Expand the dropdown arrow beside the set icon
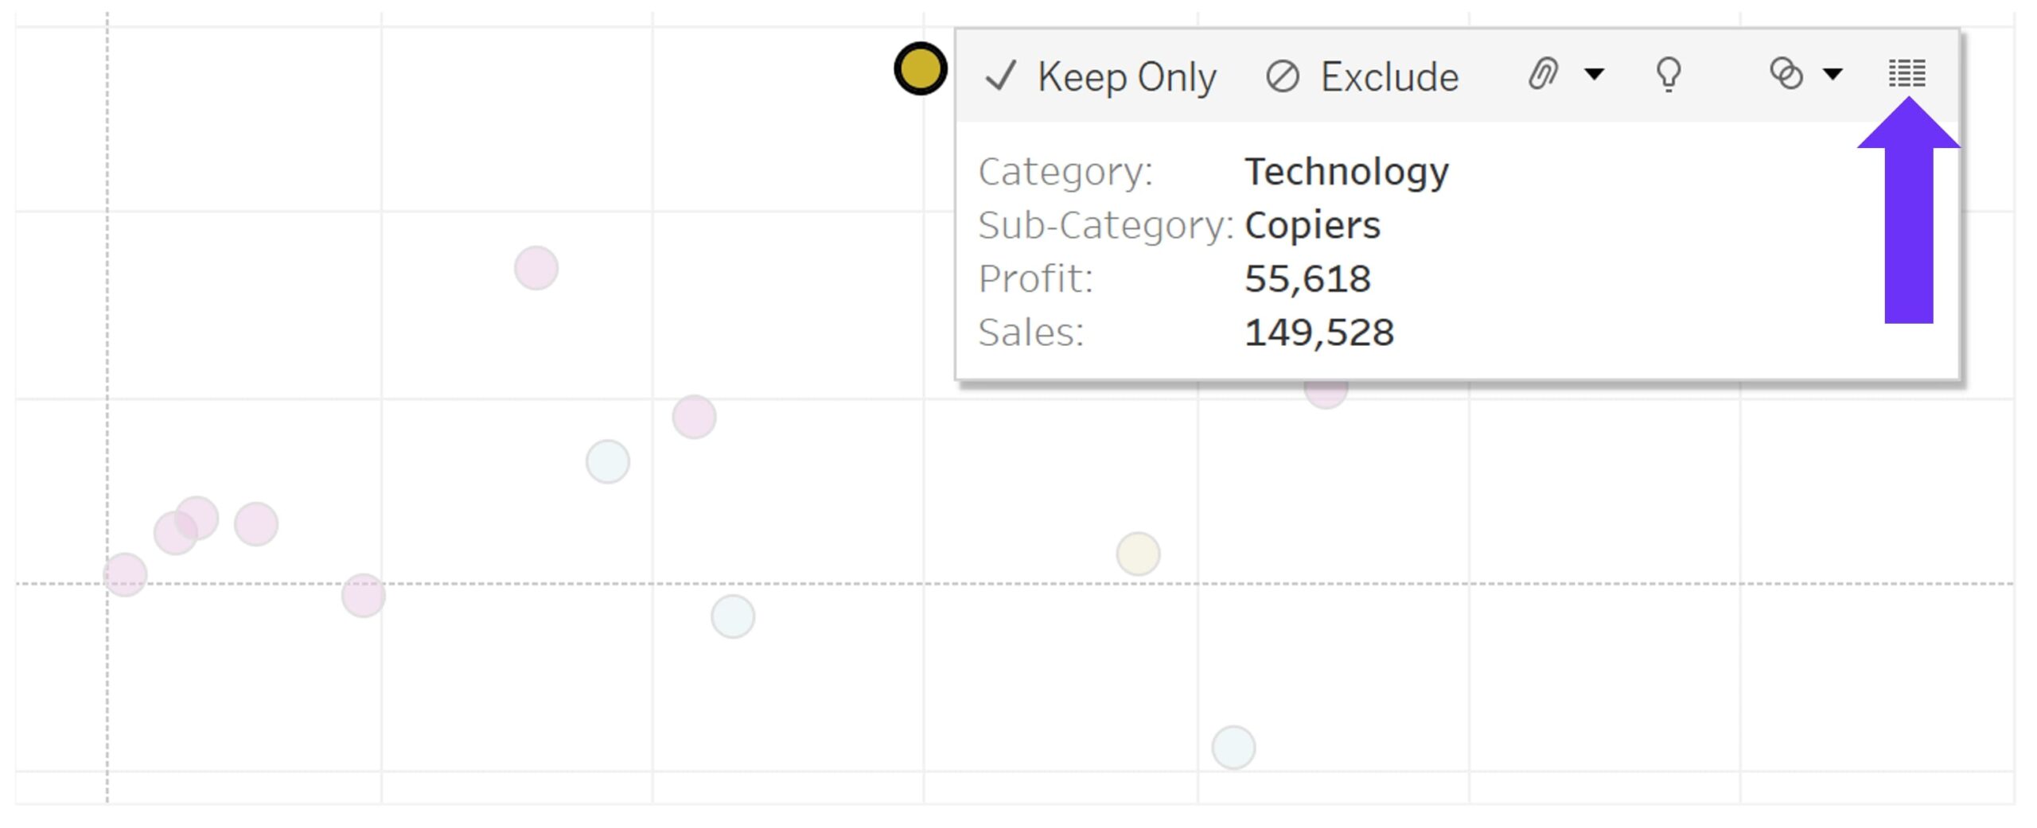 pos(1833,75)
